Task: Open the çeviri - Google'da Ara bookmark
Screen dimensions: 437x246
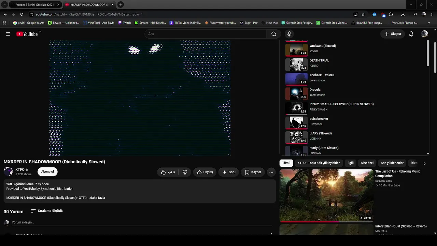Action: point(29,23)
